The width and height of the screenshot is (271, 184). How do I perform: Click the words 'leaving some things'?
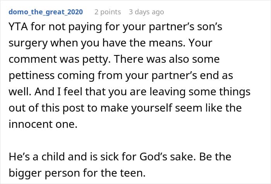point(200,92)
